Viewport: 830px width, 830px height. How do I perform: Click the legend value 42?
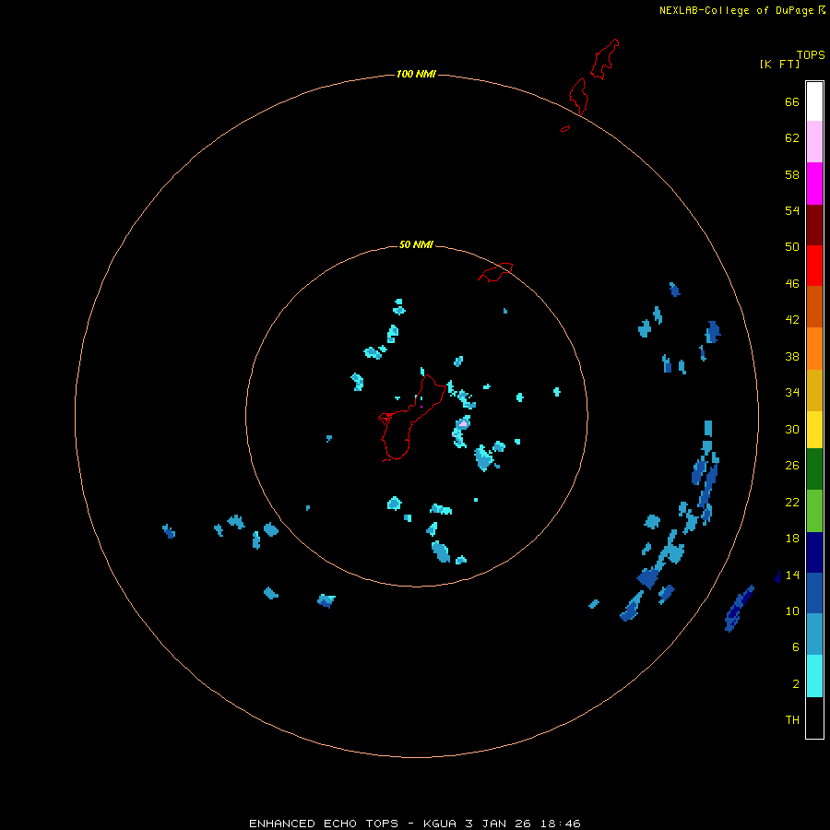tap(792, 320)
